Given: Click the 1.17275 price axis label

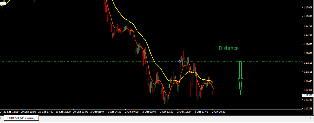Looking at the screenshot, I should click(x=308, y=109).
